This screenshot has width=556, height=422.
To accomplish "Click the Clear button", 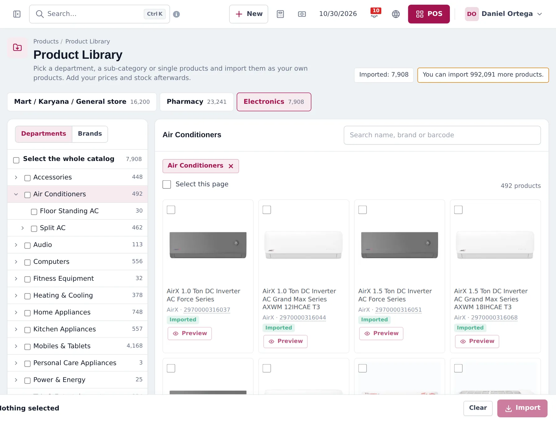I will (x=478, y=408).
